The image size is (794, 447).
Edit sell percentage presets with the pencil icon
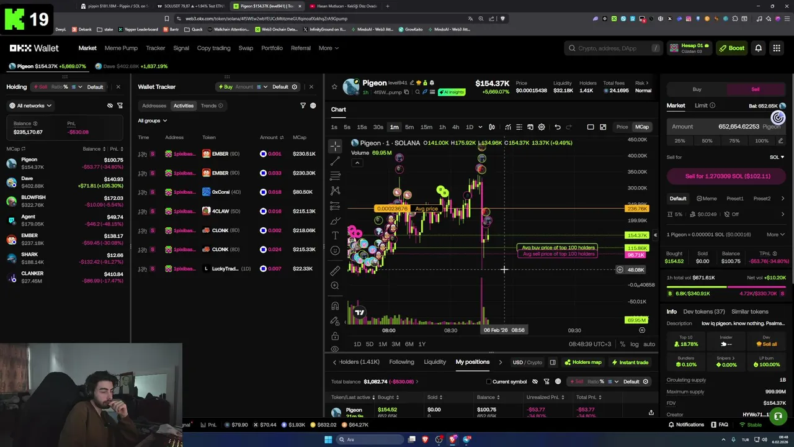(780, 141)
